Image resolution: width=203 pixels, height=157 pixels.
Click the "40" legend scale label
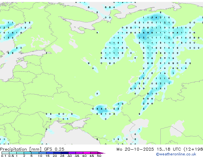(x=84, y=156)
